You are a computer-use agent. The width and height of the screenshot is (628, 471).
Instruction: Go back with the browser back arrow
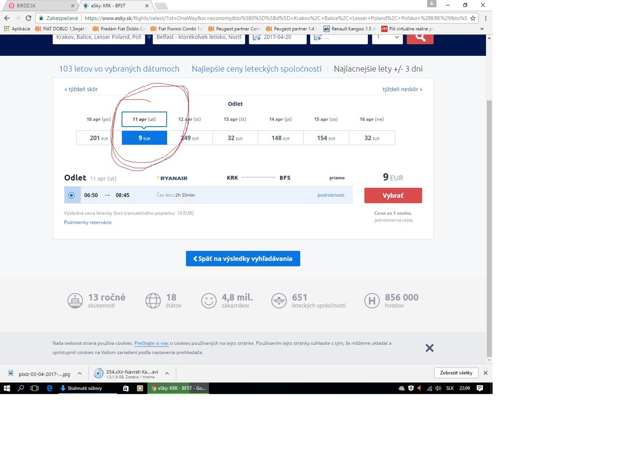pos(7,18)
